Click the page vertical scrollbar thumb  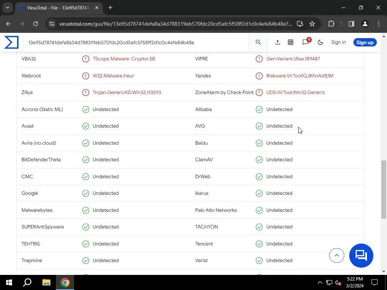click(384, 190)
